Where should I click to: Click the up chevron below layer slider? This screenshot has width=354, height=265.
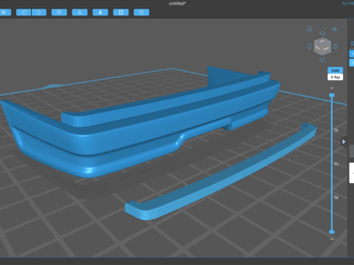coord(332,239)
